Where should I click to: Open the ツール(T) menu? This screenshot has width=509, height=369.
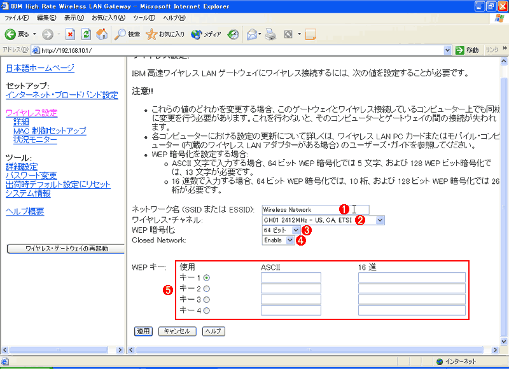click(x=144, y=18)
